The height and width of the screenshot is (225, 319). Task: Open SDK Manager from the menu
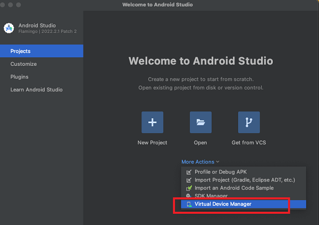(x=244, y=196)
